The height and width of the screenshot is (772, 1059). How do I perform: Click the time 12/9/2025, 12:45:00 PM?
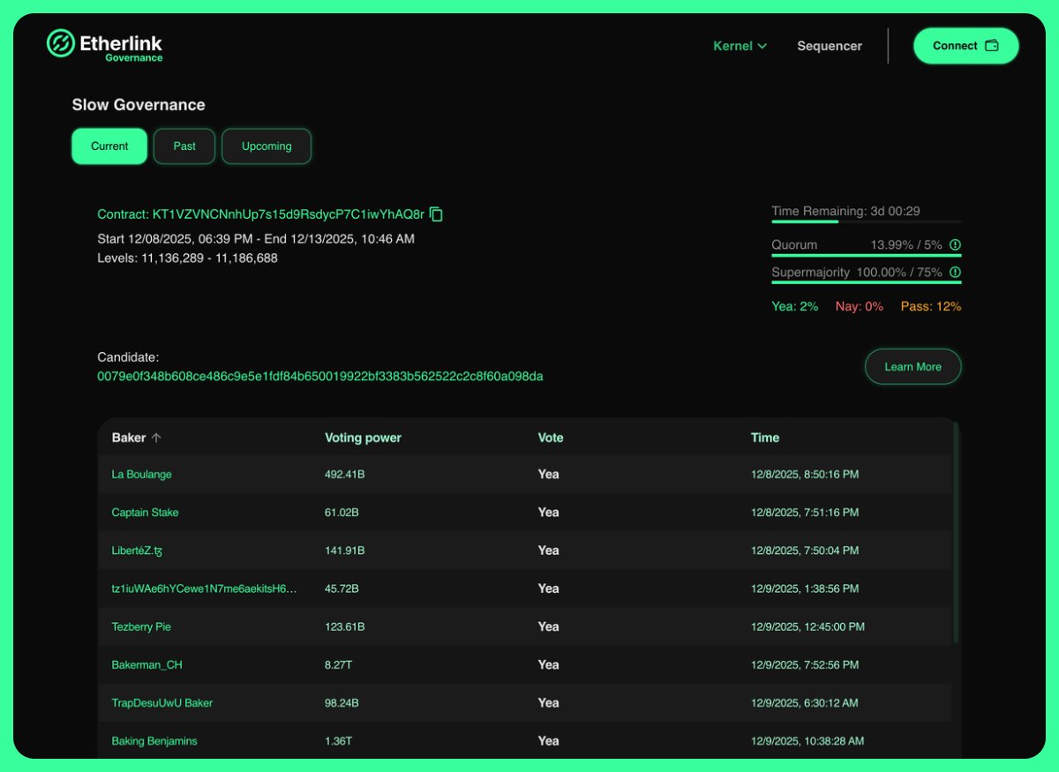click(807, 626)
